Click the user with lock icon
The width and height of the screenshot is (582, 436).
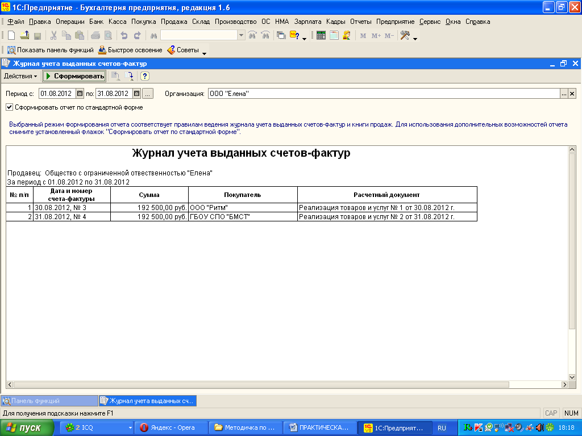click(x=347, y=36)
